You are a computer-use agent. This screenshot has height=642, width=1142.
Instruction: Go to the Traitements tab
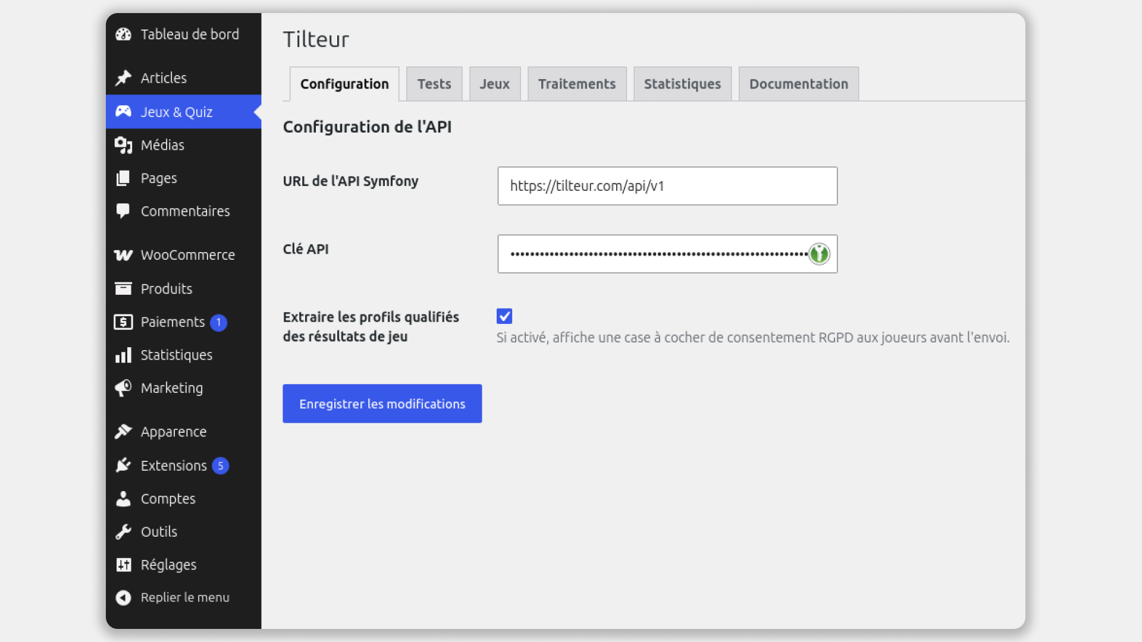(577, 84)
